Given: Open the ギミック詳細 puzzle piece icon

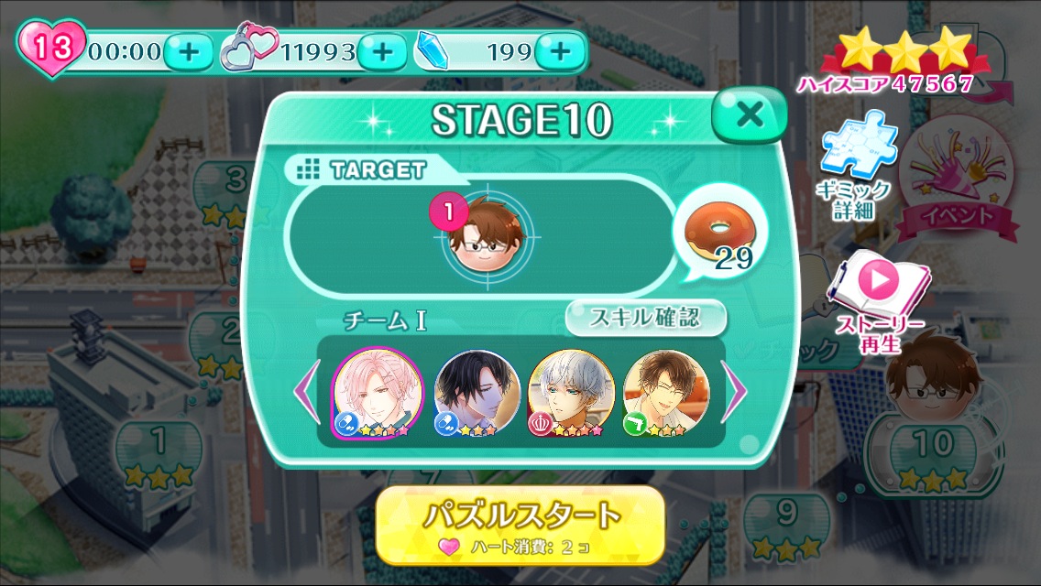Looking at the screenshot, I should point(857,168).
